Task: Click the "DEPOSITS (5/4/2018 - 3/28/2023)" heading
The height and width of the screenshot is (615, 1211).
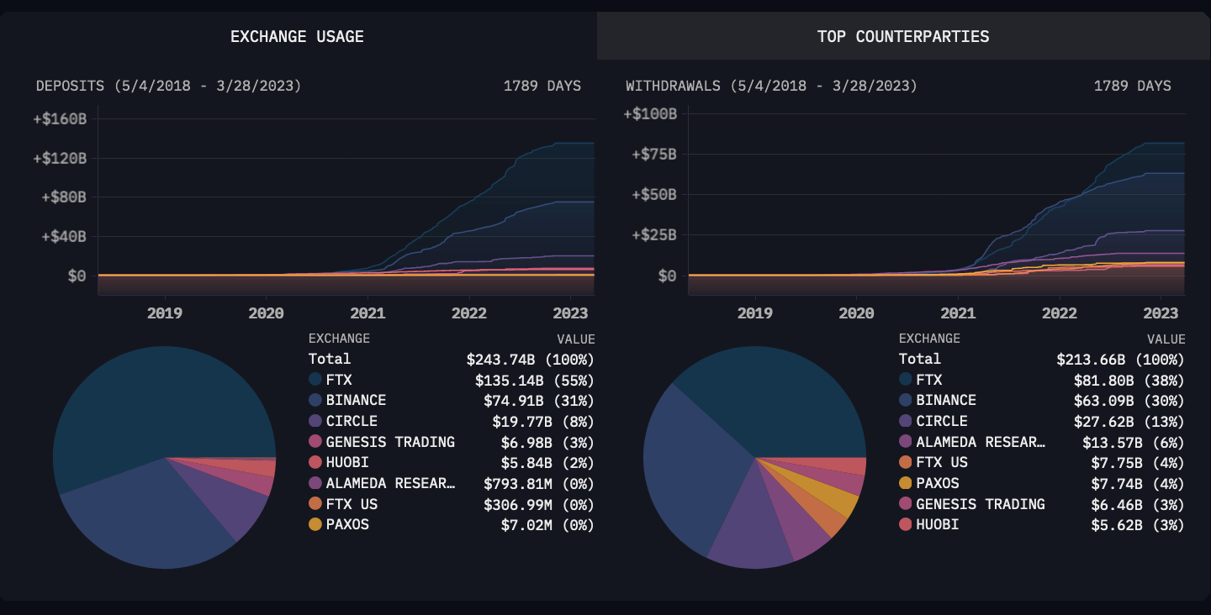Action: click(x=169, y=86)
